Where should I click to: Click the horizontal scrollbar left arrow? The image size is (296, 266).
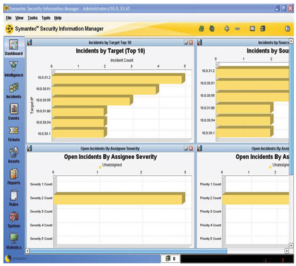coord(27,251)
